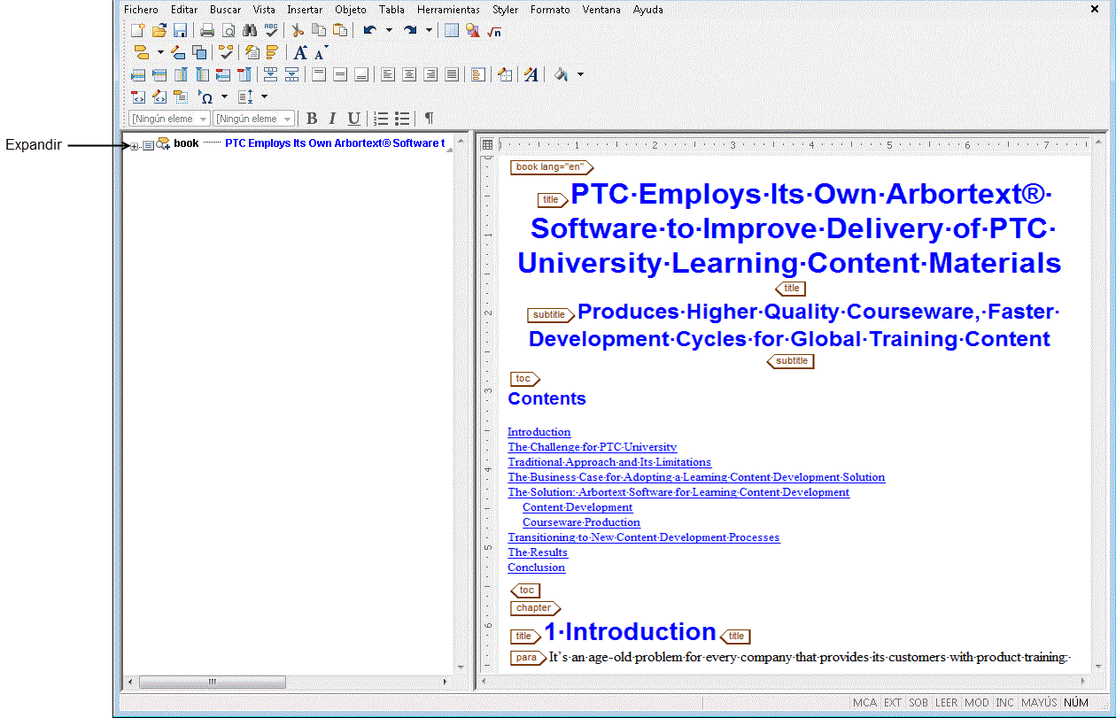This screenshot has height=718, width=1116.
Task: Click the insert graphic shapes icon
Action: pyautogui.click(x=473, y=30)
